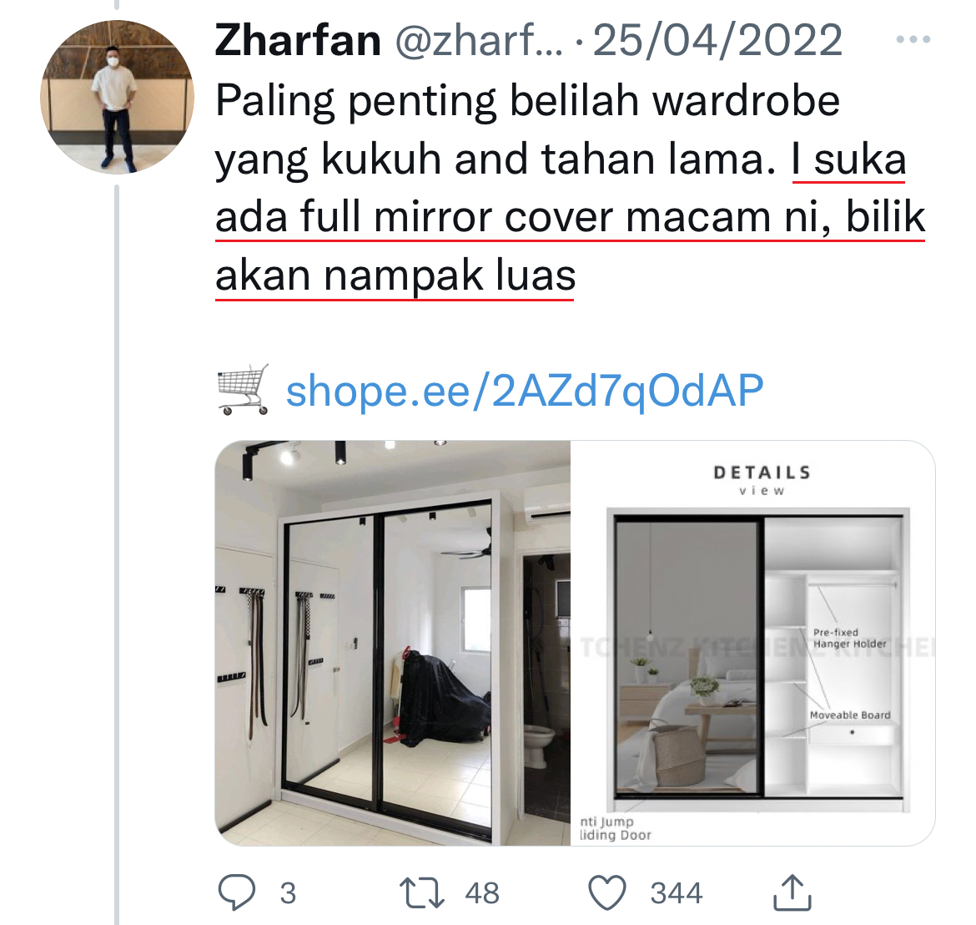Click the retweet count 48
Image resolution: width=976 pixels, height=925 pixels.
[482, 893]
